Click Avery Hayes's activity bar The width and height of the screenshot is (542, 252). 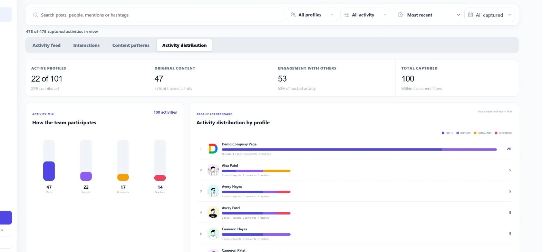[256, 192]
